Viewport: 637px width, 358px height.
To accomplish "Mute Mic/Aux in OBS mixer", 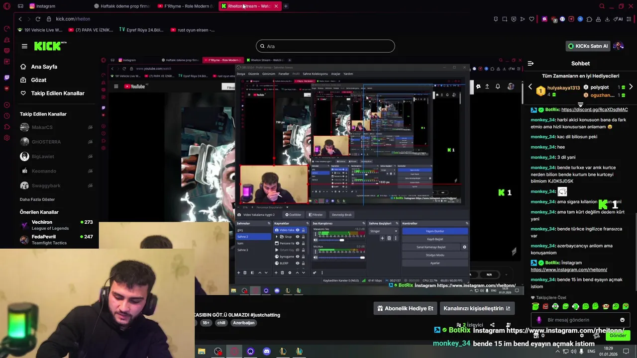I will (316, 258).
